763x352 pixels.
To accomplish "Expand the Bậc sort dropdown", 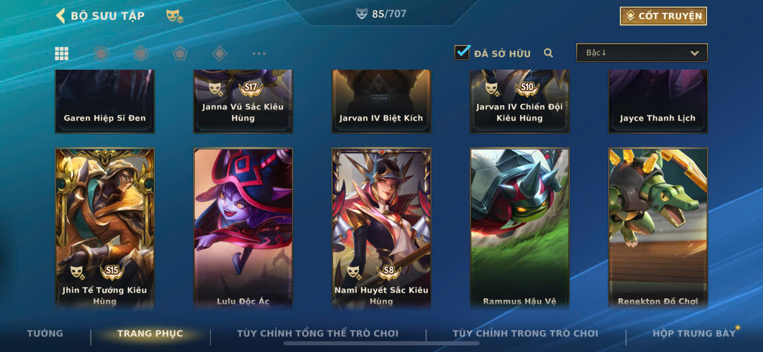I will pos(642,53).
